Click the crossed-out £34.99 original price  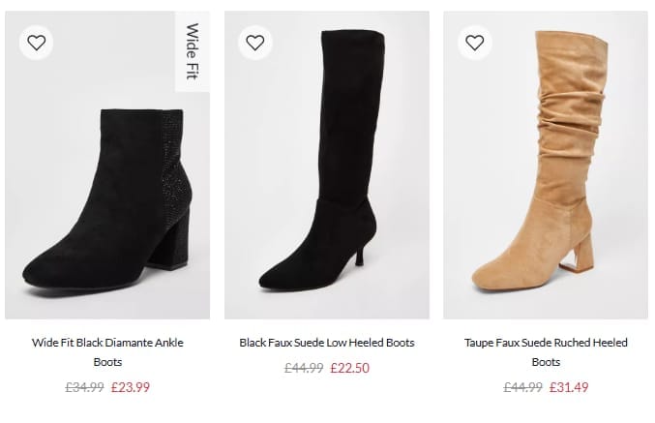tap(84, 387)
